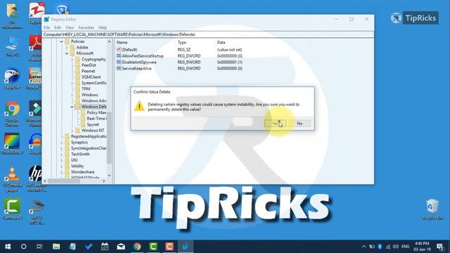Open green Camtasia icon on taskbar
This screenshot has height=253, width=450.
click(153, 247)
